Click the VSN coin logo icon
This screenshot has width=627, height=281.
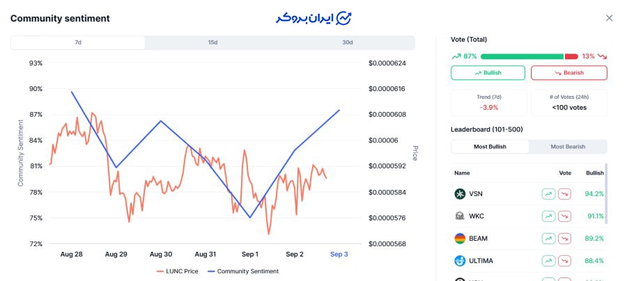pos(460,194)
